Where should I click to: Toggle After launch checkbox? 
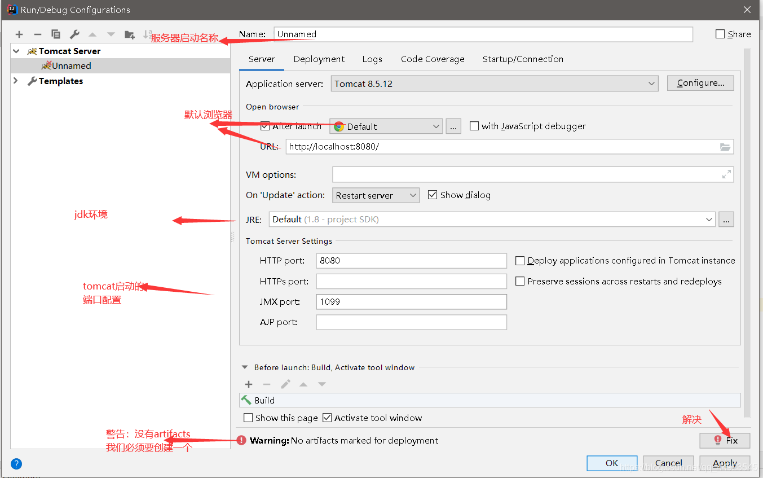[x=265, y=126]
